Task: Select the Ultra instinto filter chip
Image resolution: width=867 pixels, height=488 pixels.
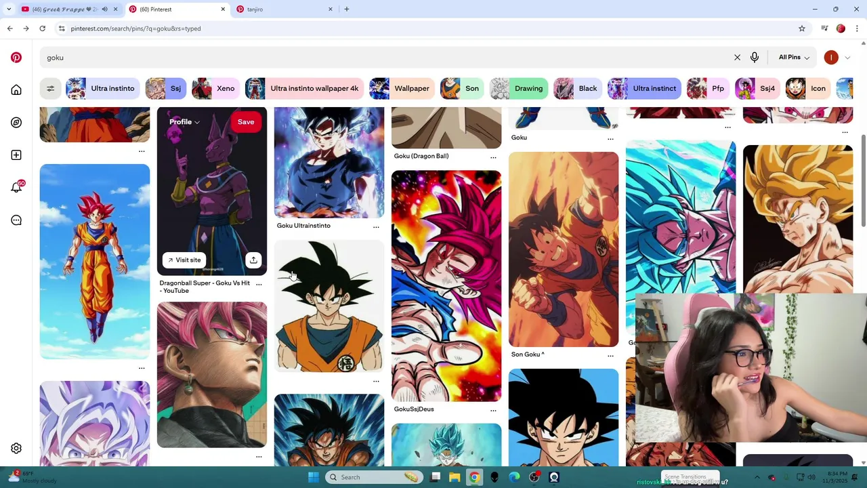Action: [103, 89]
